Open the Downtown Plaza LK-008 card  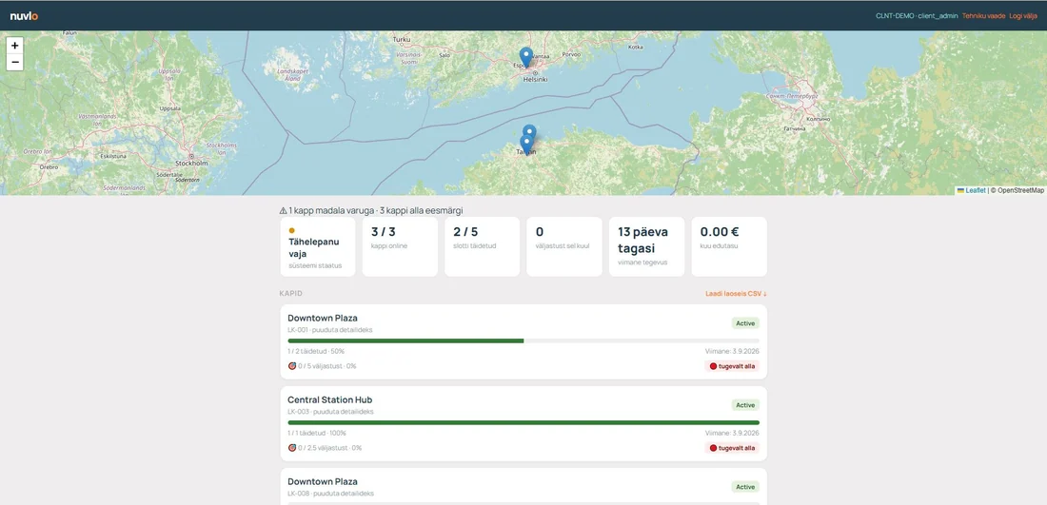523,486
